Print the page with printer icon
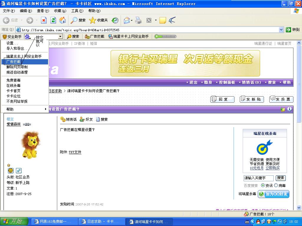Image resolution: width=302 pixels, height=226 pixels. pyautogui.click(x=138, y=20)
